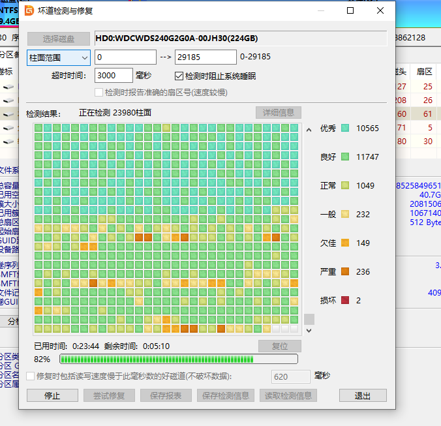Viewport: 441px width, 426px height.
Task: Click the 尝试修复 button
Action: (109, 395)
